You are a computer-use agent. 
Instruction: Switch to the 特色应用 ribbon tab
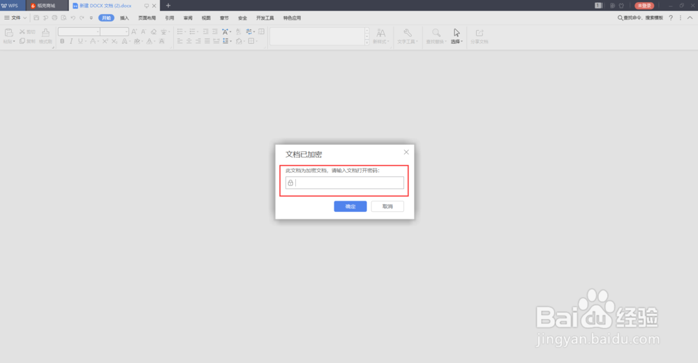coord(292,18)
